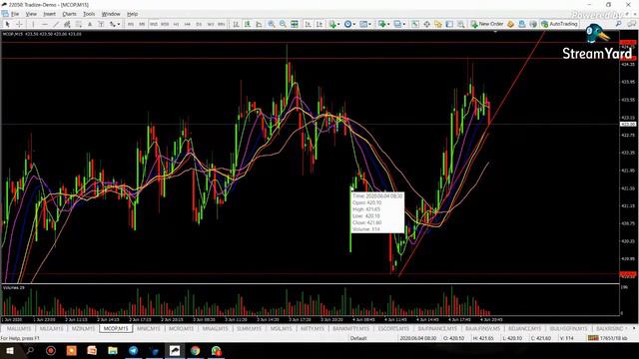Click the Default profile in status bar
This screenshot has height=359, width=639.
click(x=358, y=338)
